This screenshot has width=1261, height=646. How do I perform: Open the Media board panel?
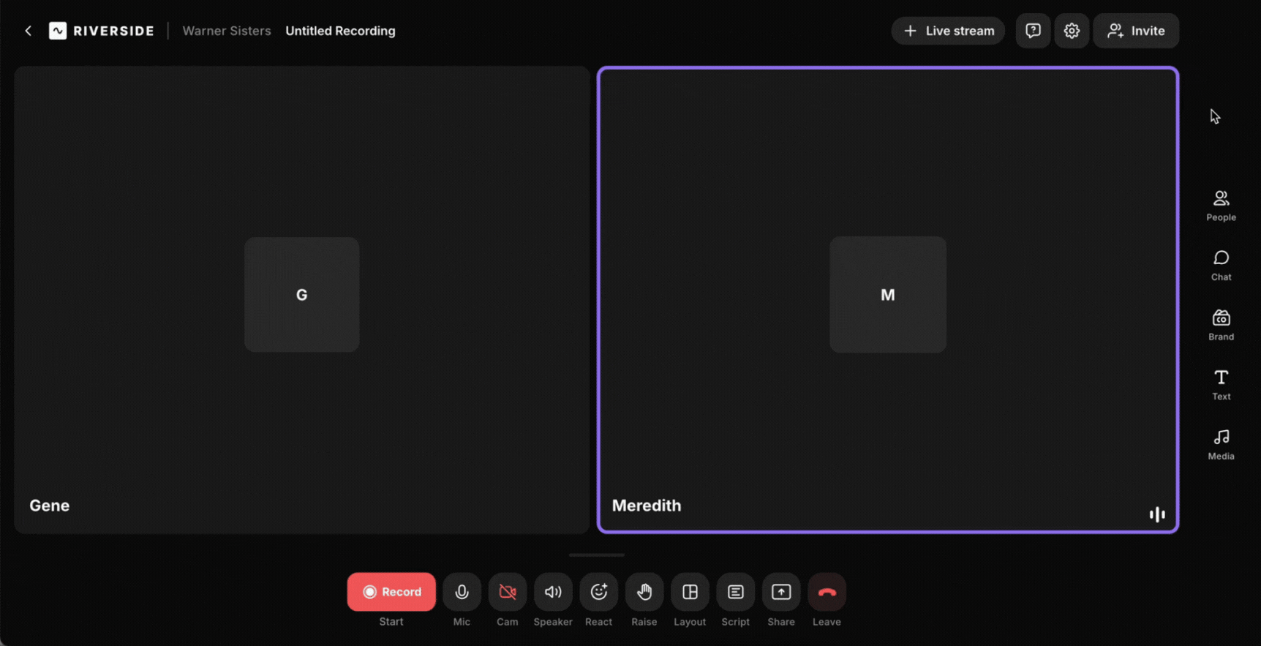point(1221,444)
